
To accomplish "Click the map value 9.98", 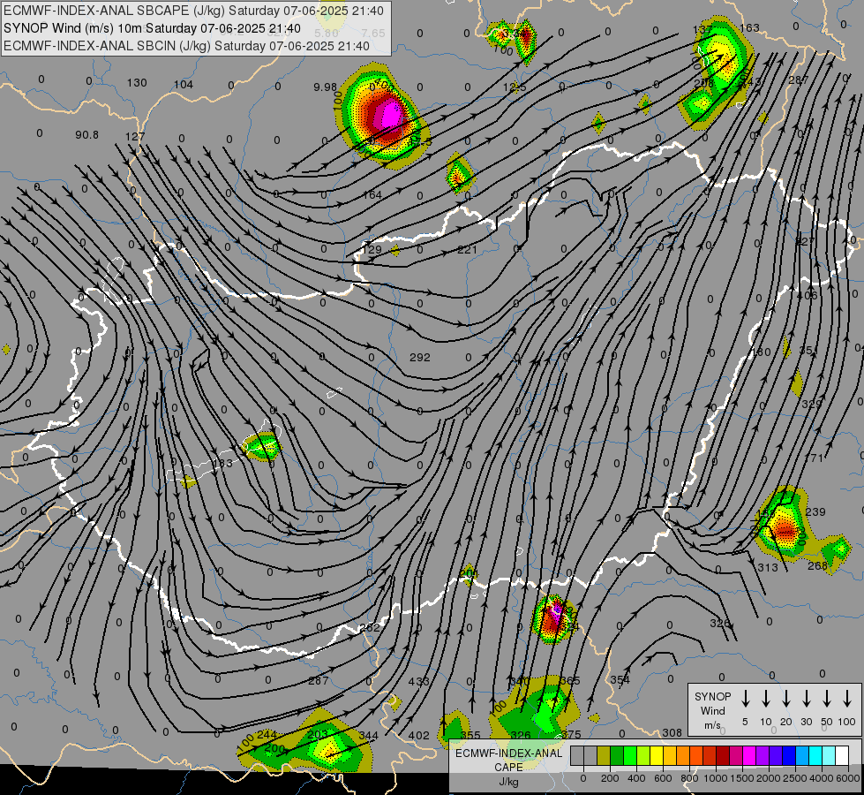I will coord(325,87).
